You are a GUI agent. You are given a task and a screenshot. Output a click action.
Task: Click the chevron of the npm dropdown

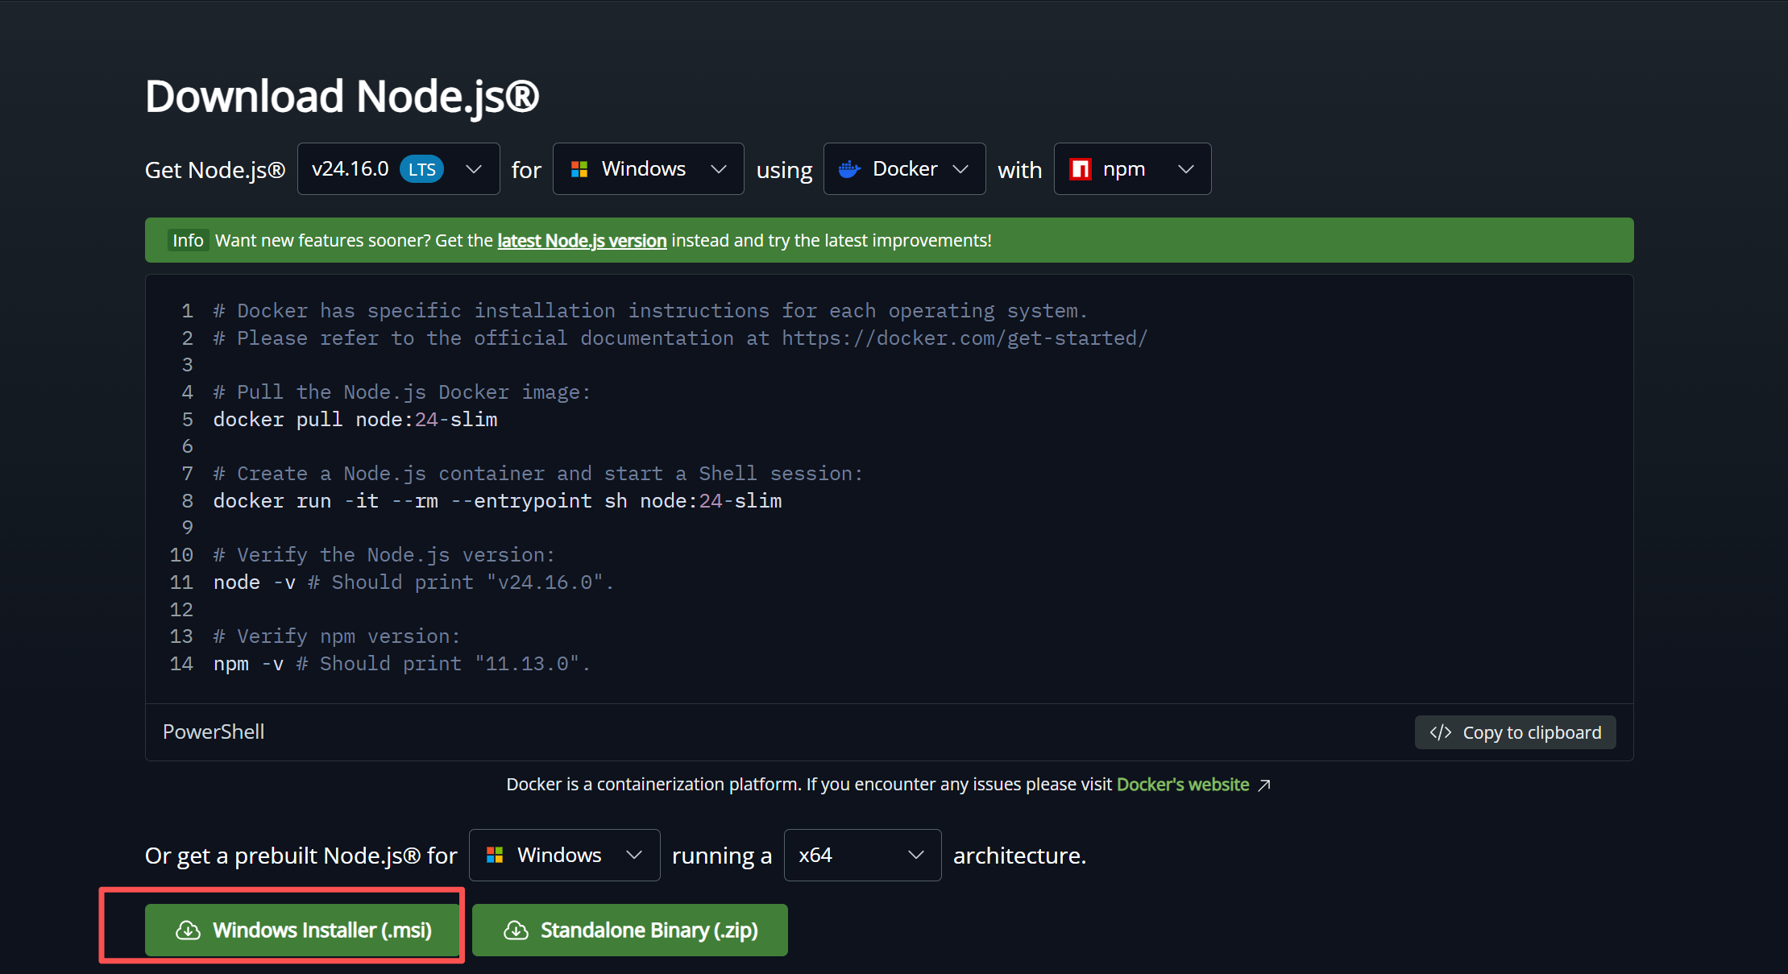tap(1185, 169)
